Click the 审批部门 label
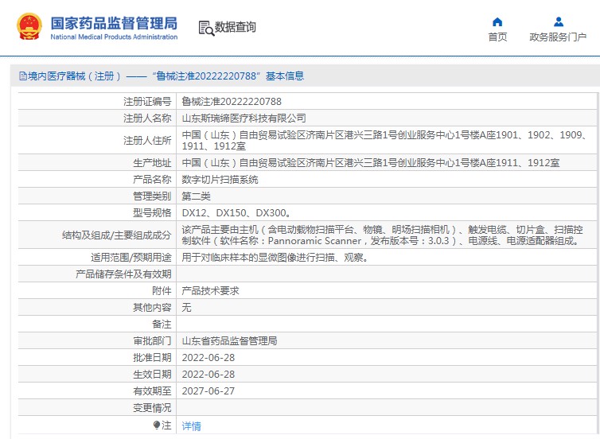Viewport: 600px width, 439px height. tap(152, 340)
